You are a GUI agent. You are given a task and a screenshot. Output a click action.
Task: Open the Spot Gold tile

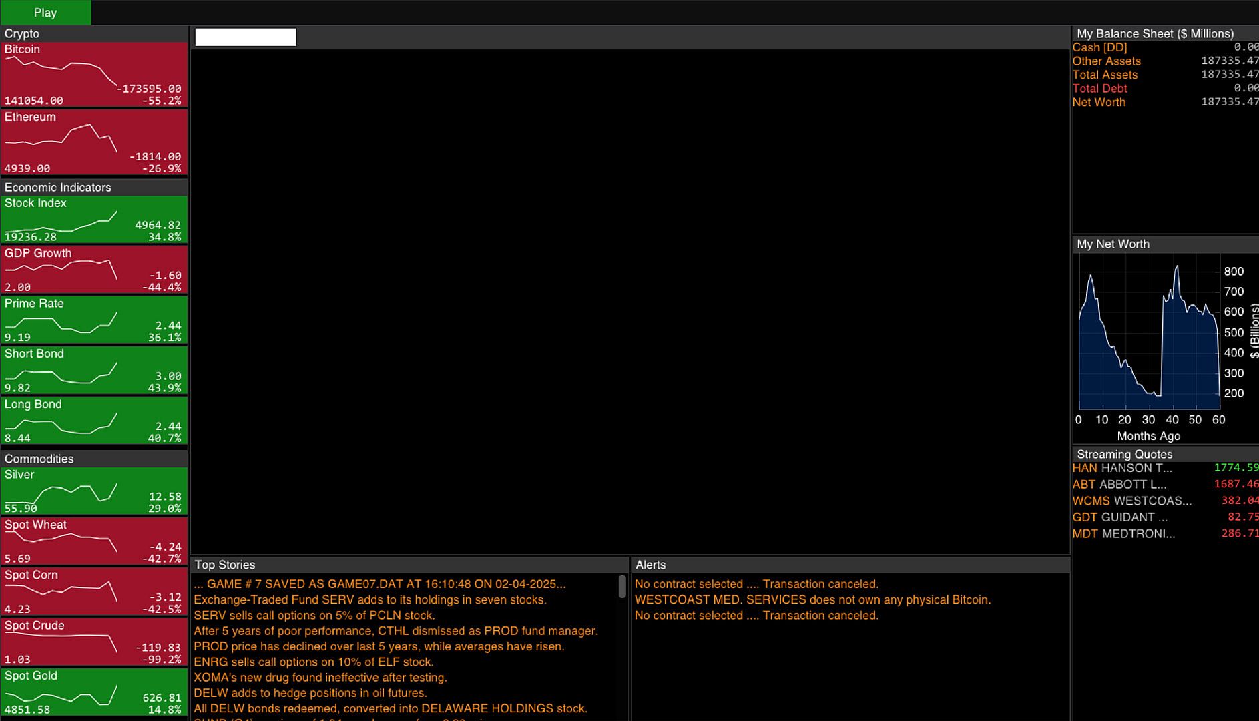[94, 692]
